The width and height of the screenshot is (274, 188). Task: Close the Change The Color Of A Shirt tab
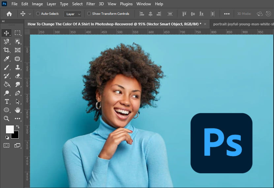point(205,24)
